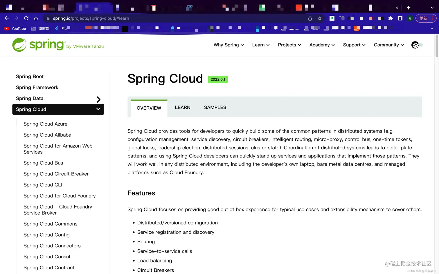Select 'Service registration and discovery' bullet text

(176, 232)
